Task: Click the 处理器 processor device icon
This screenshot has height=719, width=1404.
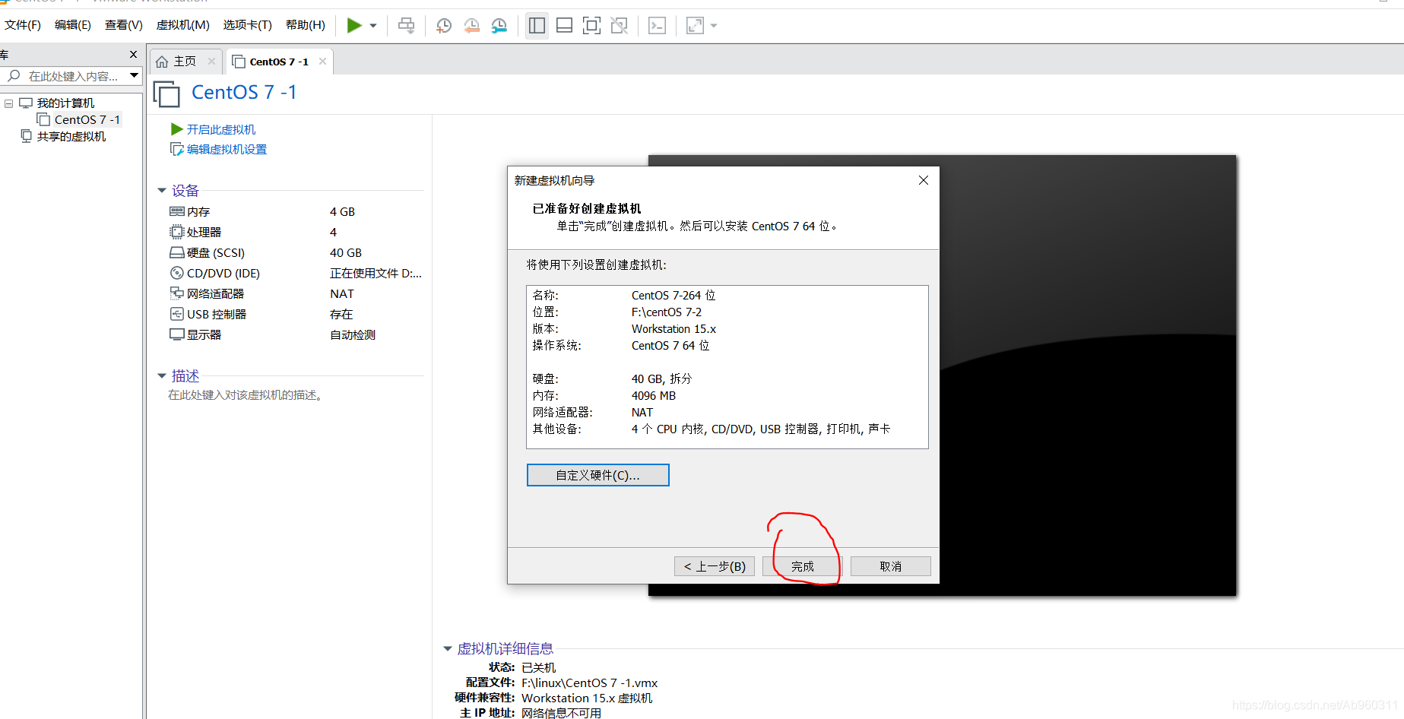Action: coord(177,233)
